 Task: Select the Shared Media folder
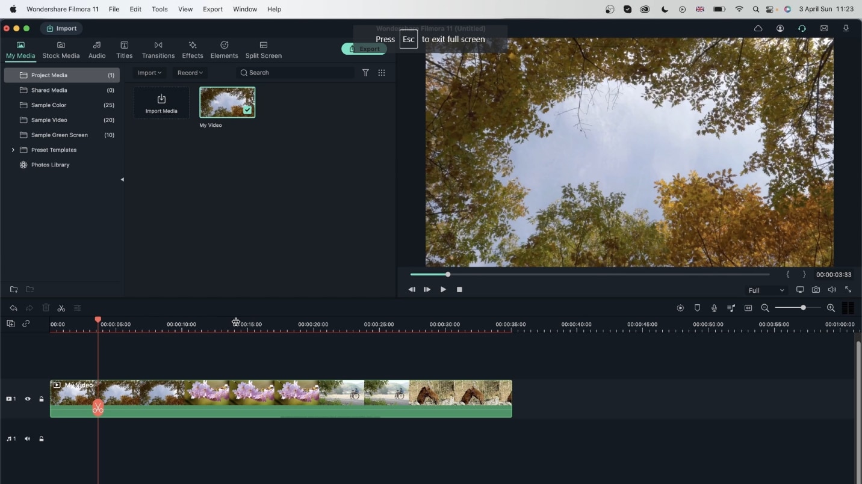coord(62,90)
